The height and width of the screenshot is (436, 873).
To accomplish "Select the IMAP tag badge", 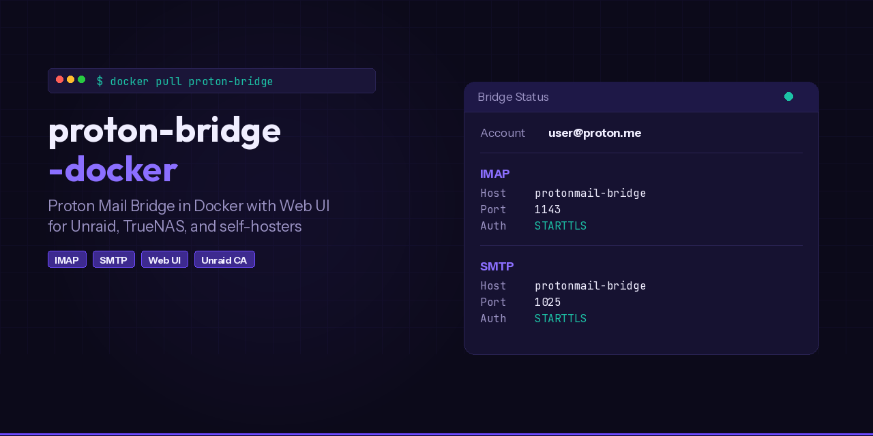I will 67,260.
